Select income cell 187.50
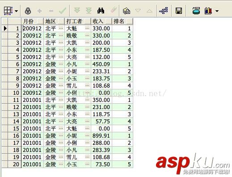Screen dimensions: 232x177 (101, 50)
